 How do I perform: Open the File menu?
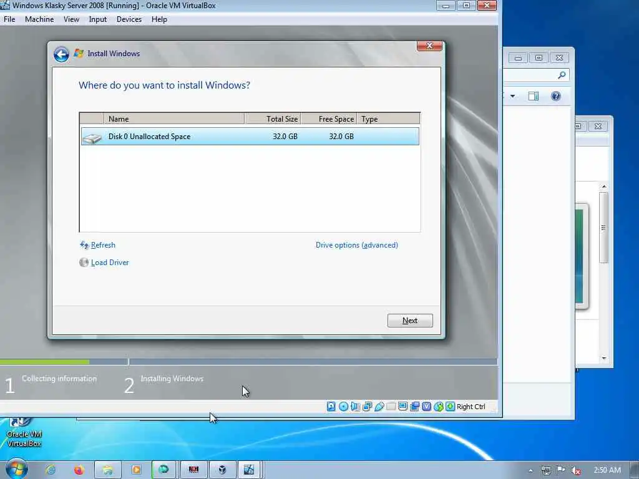pyautogui.click(x=9, y=19)
